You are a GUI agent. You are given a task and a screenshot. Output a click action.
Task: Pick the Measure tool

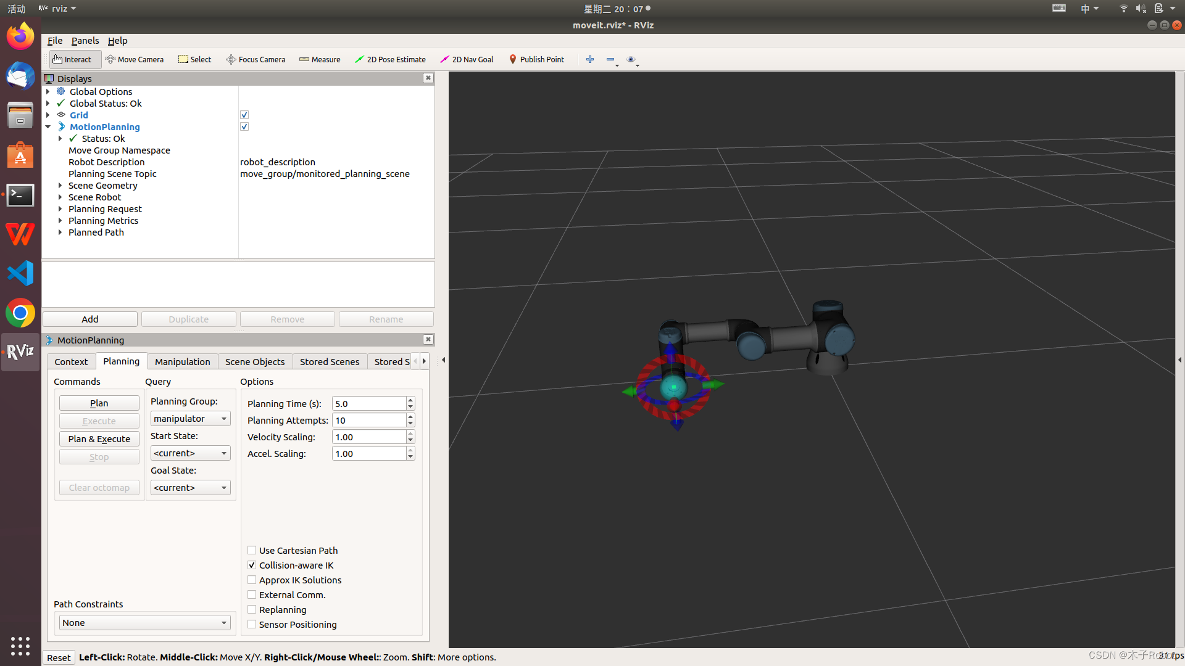tap(320, 59)
